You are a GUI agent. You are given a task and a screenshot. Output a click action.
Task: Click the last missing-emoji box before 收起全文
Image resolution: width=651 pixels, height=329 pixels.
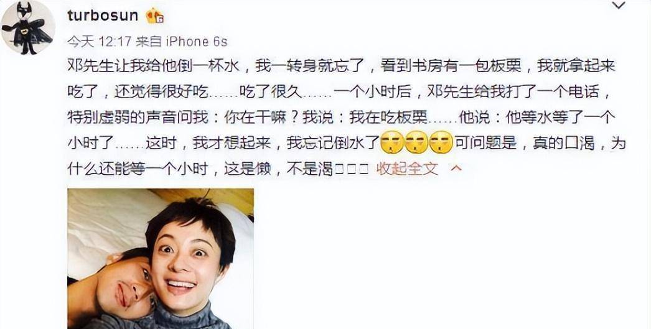[364, 169]
